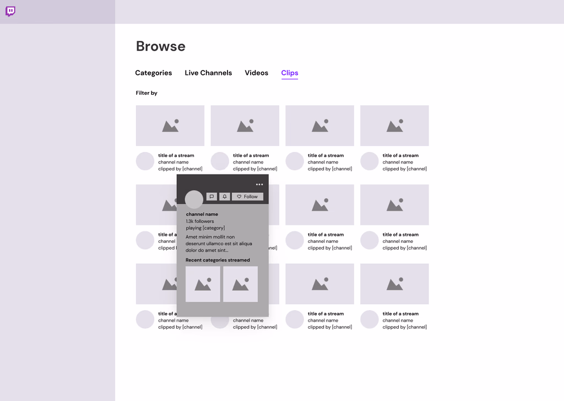Select the second recent category thumbnail
564x401 pixels.
pos(240,283)
